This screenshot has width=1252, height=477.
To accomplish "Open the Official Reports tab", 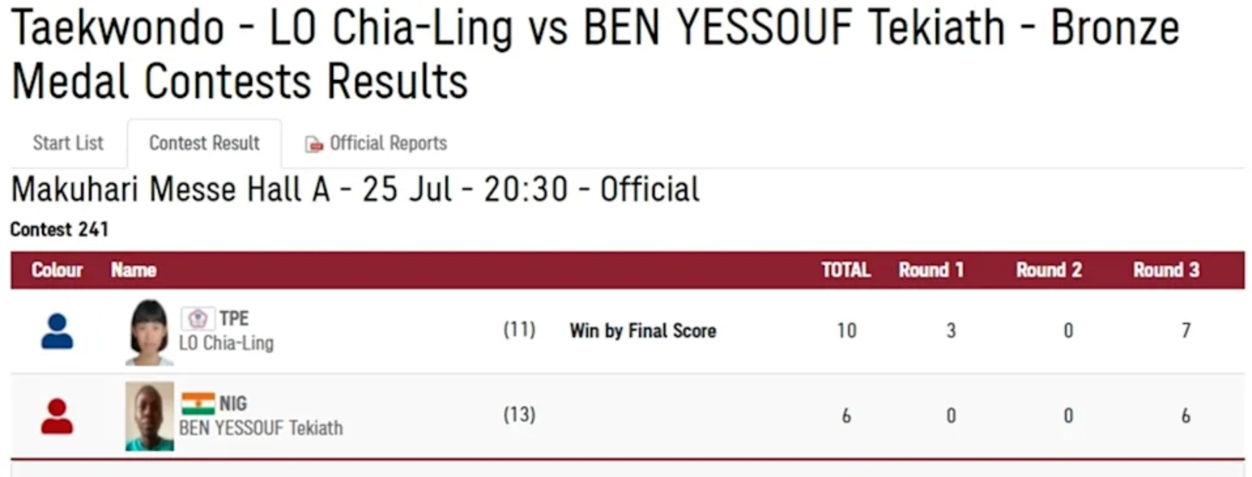I will pyautogui.click(x=376, y=143).
